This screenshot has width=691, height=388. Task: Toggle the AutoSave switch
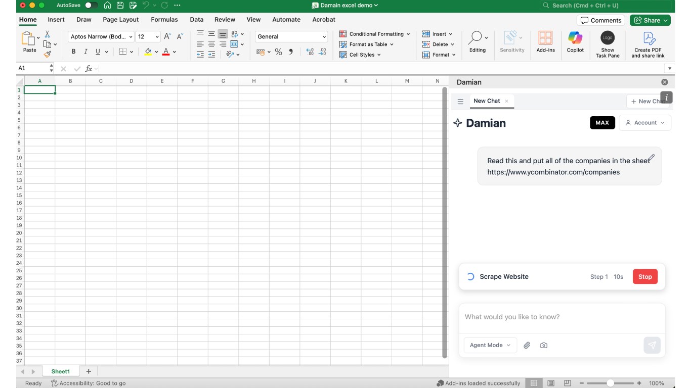tap(91, 6)
